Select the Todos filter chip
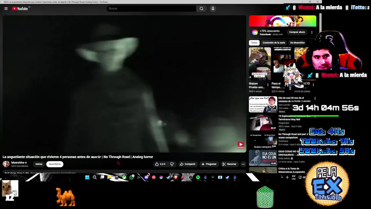 254,43
